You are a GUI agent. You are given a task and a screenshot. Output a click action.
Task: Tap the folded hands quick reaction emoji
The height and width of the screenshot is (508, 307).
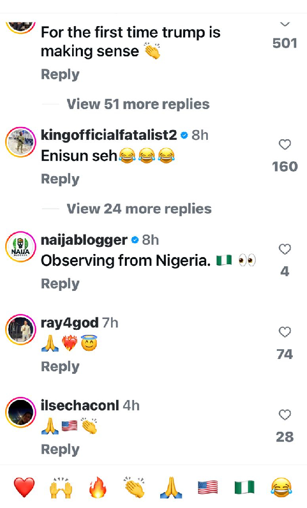click(x=171, y=487)
